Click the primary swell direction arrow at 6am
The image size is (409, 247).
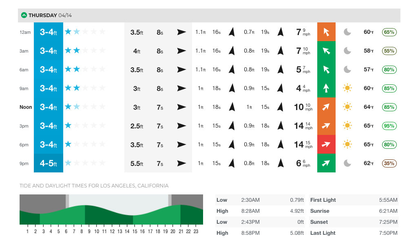point(181,69)
